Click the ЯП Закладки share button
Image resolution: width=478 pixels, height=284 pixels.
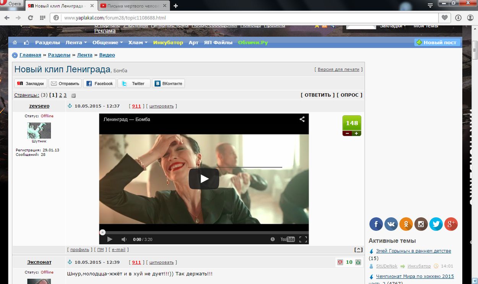(31, 83)
